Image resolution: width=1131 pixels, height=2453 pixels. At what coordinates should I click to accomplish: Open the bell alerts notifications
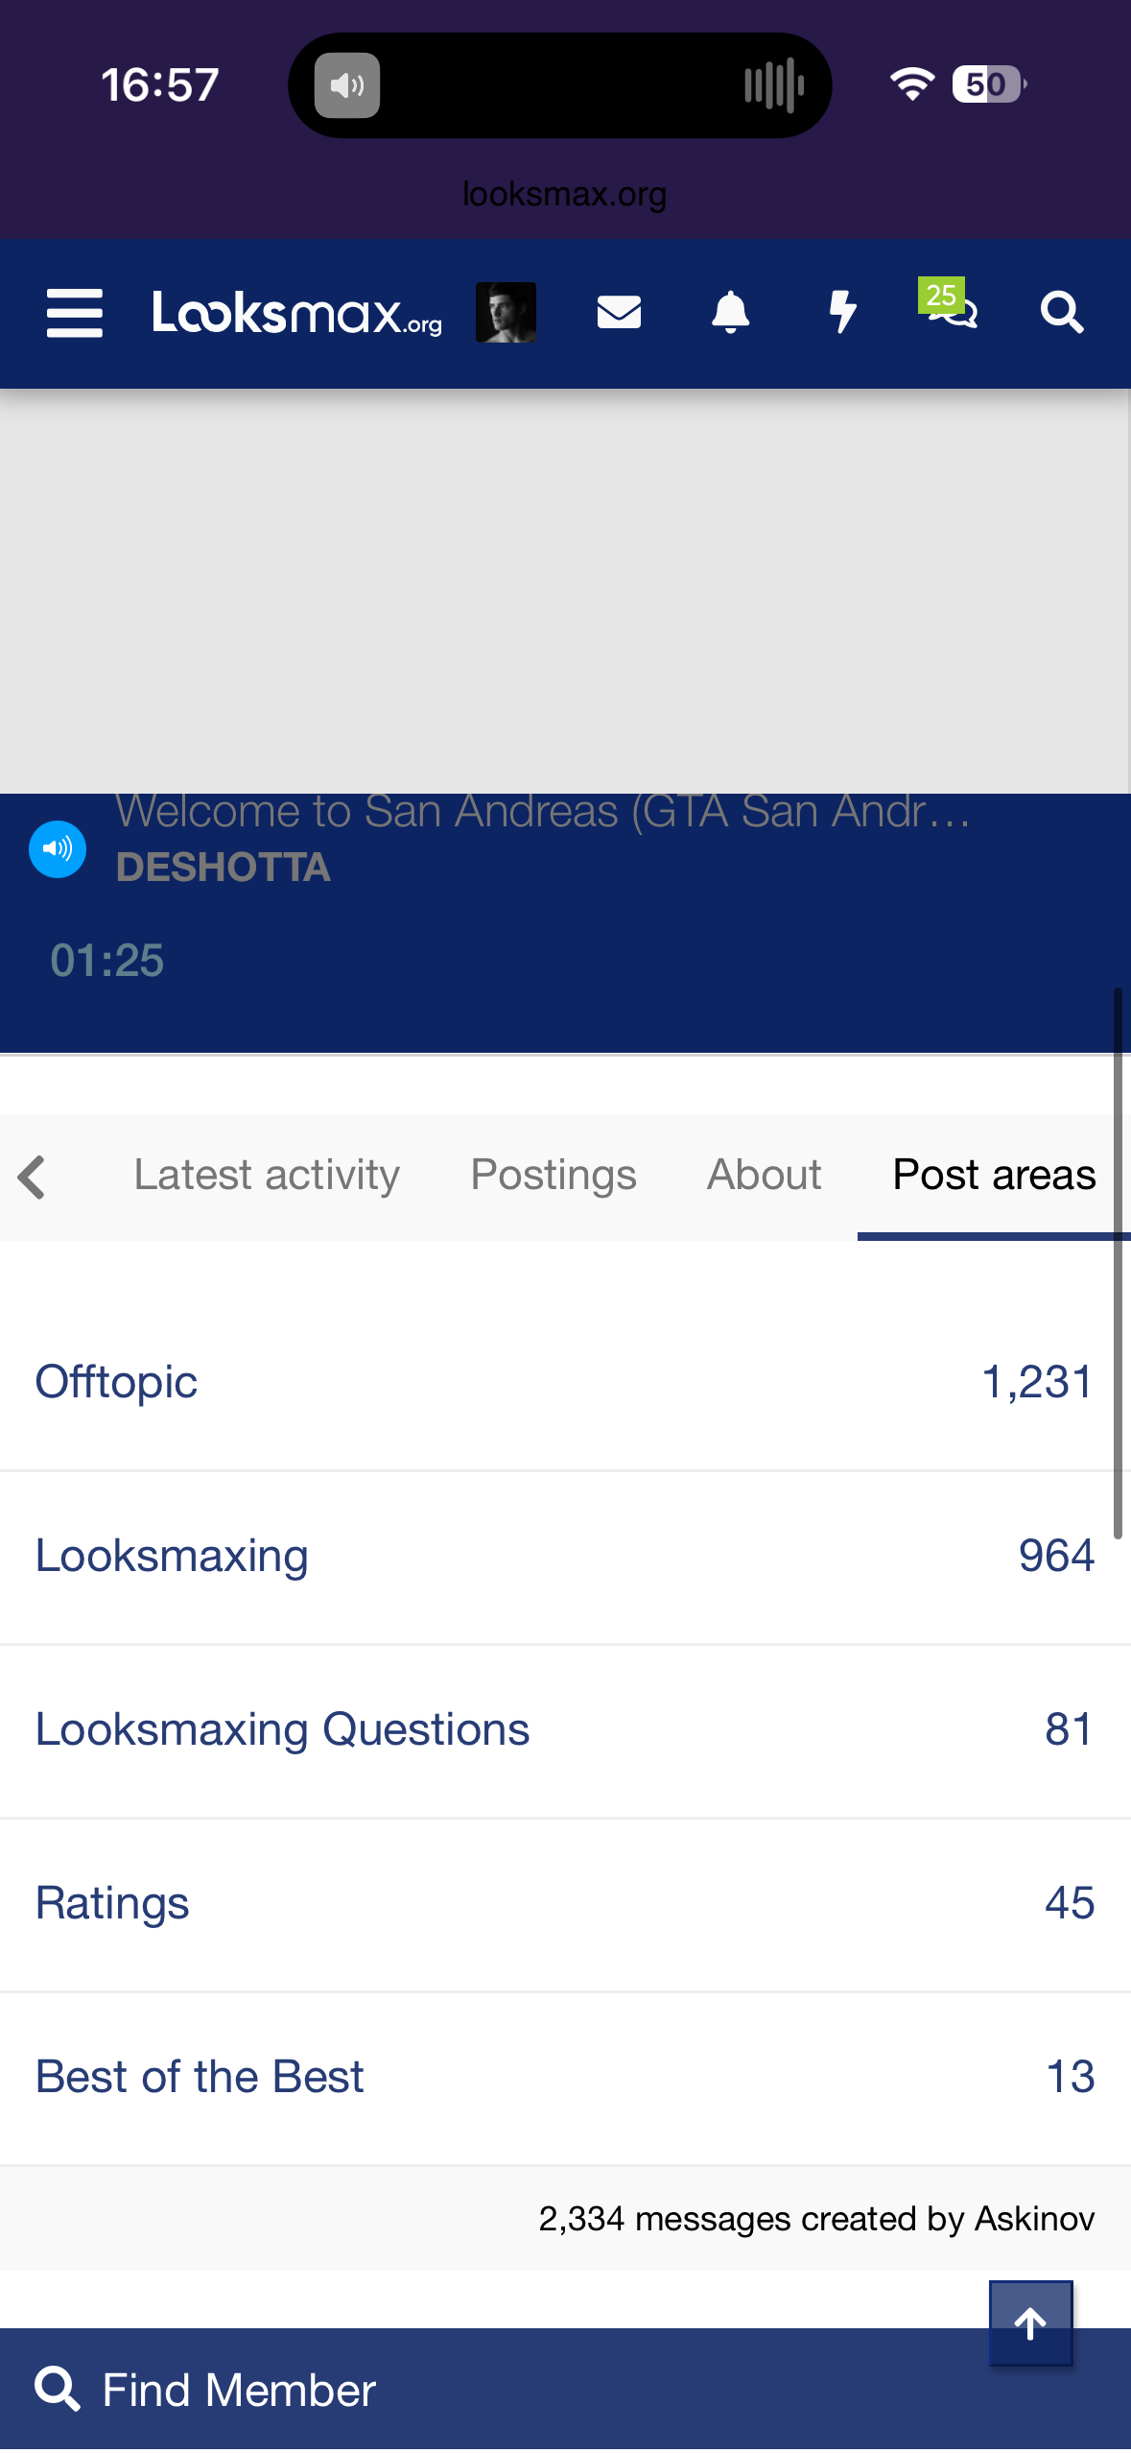coord(730,313)
